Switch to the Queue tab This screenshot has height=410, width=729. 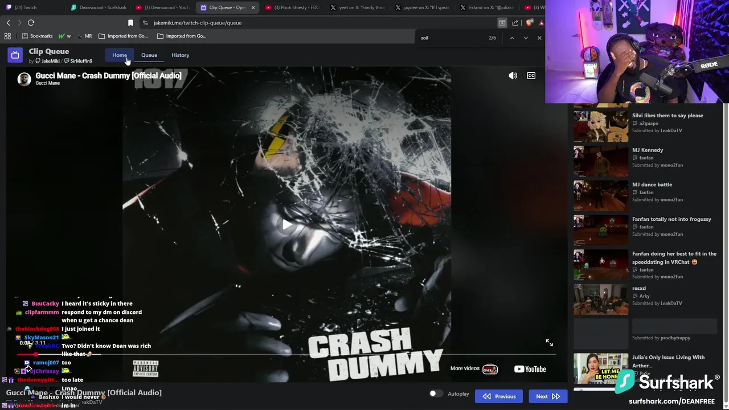pos(149,55)
